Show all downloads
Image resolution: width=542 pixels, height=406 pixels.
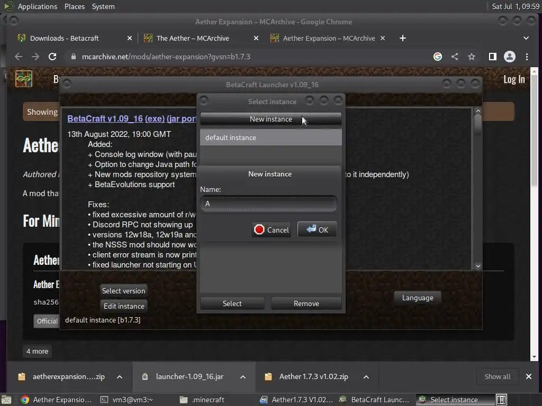pos(498,376)
